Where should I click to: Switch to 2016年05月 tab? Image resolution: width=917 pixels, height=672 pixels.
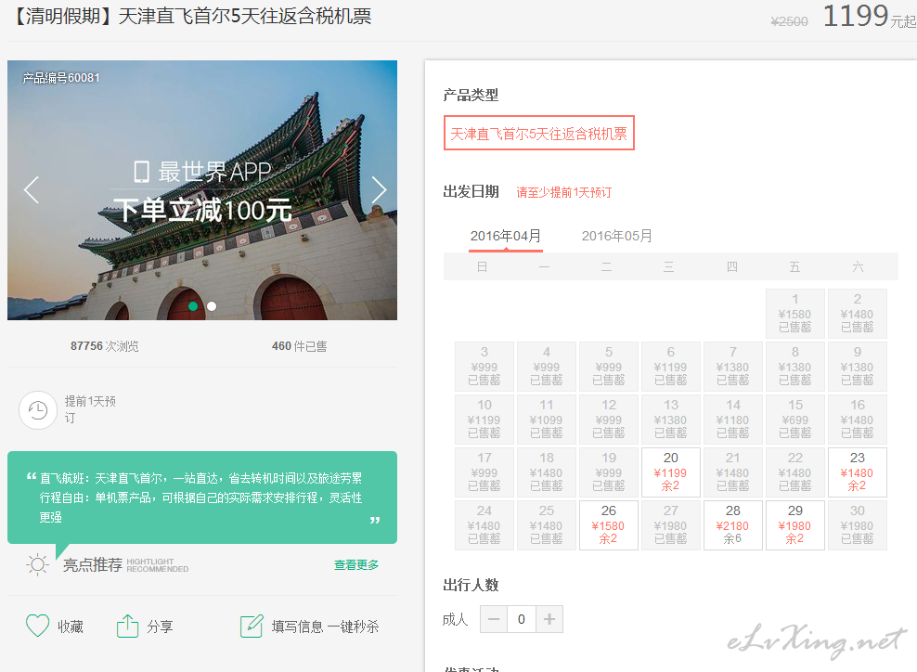click(616, 236)
